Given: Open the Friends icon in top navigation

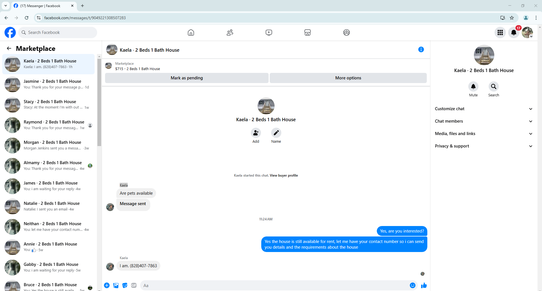Looking at the screenshot, I should [230, 32].
